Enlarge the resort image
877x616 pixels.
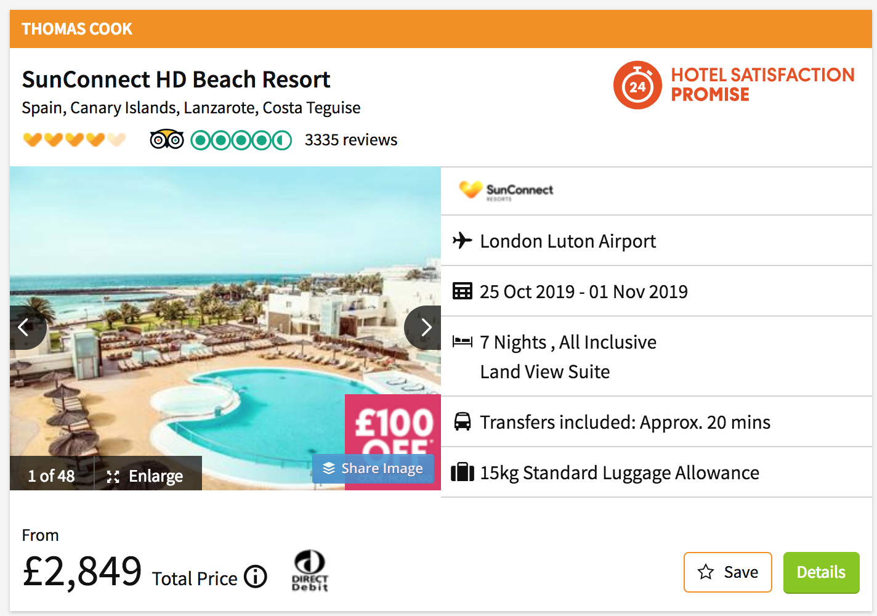145,476
